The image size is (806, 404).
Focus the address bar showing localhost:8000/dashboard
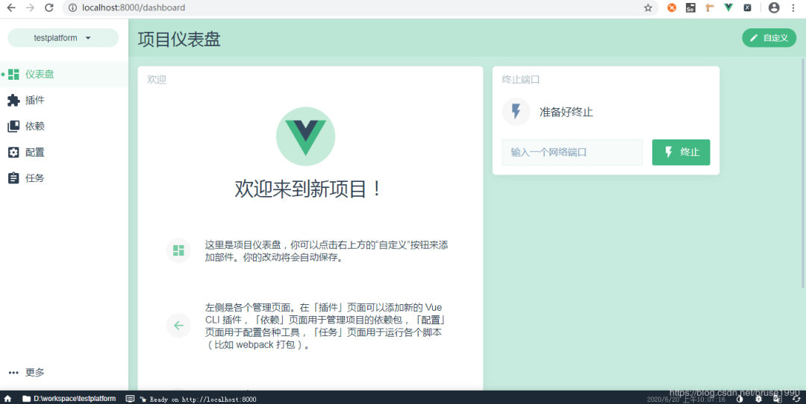tap(360, 7)
